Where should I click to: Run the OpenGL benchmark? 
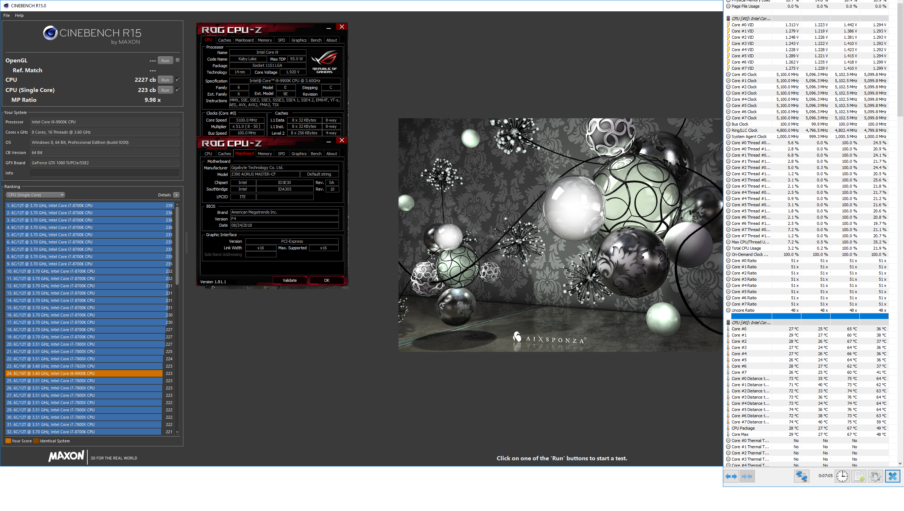point(165,61)
